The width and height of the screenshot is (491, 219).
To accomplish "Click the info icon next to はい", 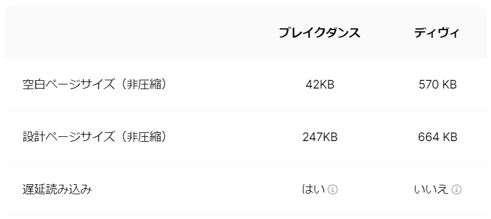I will (x=333, y=189).
